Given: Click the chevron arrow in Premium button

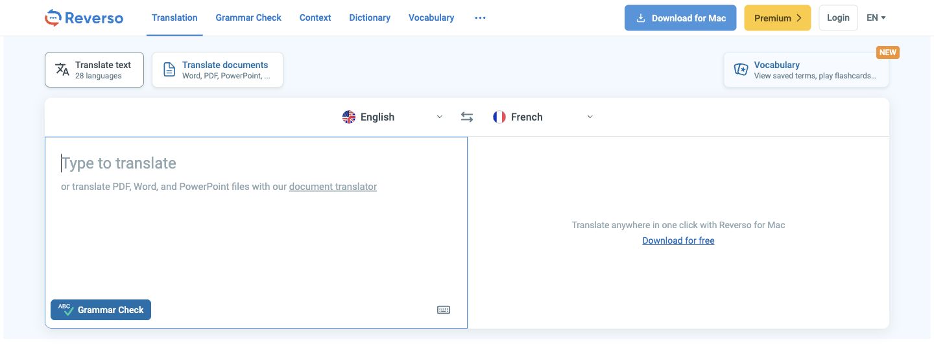Looking at the screenshot, I should [799, 18].
